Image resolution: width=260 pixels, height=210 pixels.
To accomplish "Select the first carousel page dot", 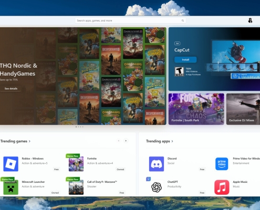I will (76, 127).
